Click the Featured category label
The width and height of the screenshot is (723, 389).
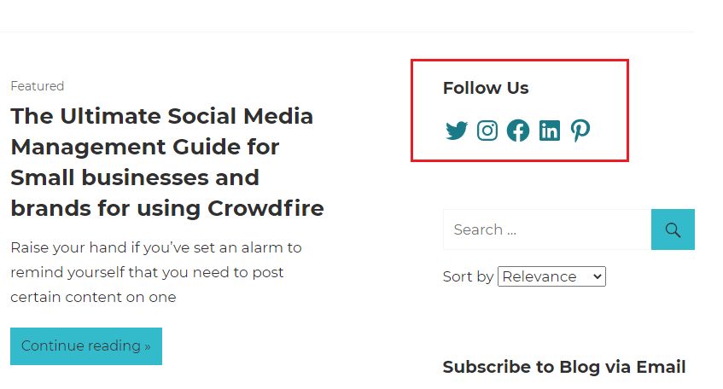coord(37,86)
